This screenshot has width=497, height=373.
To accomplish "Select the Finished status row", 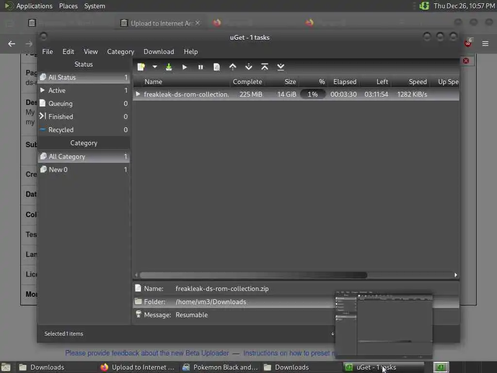I will [x=83, y=117].
